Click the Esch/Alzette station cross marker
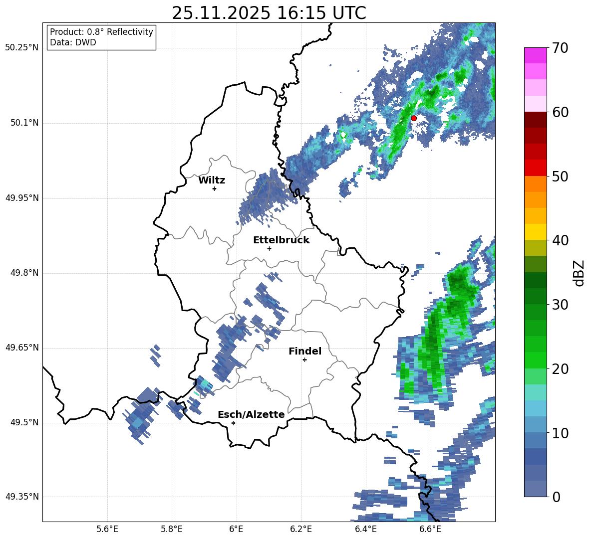This screenshot has width=591, height=539. pos(233,423)
